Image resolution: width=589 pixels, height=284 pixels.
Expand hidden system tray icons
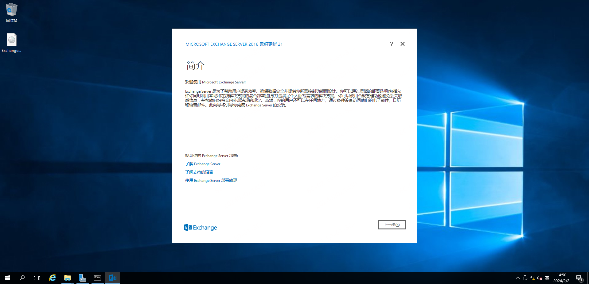518,278
